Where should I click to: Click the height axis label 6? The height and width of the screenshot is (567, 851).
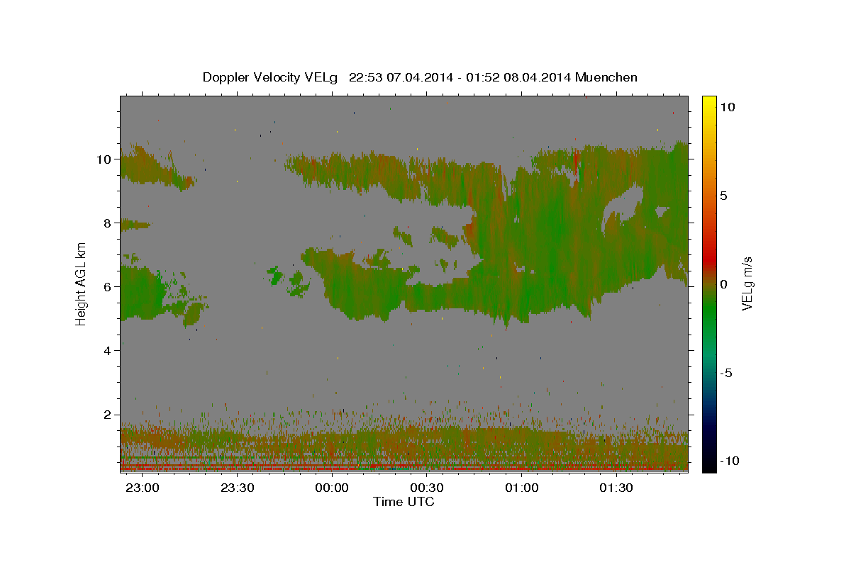(x=108, y=286)
